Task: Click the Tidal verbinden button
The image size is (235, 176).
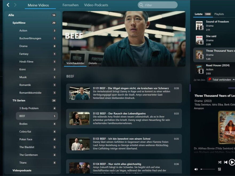Action: (221, 80)
